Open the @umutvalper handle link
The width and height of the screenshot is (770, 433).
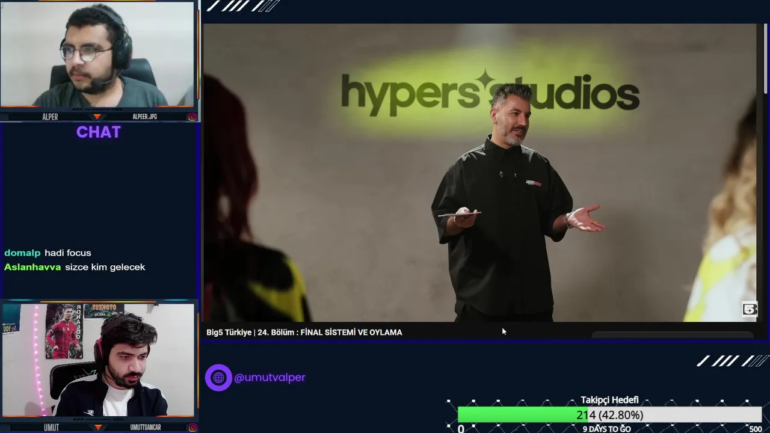269,378
